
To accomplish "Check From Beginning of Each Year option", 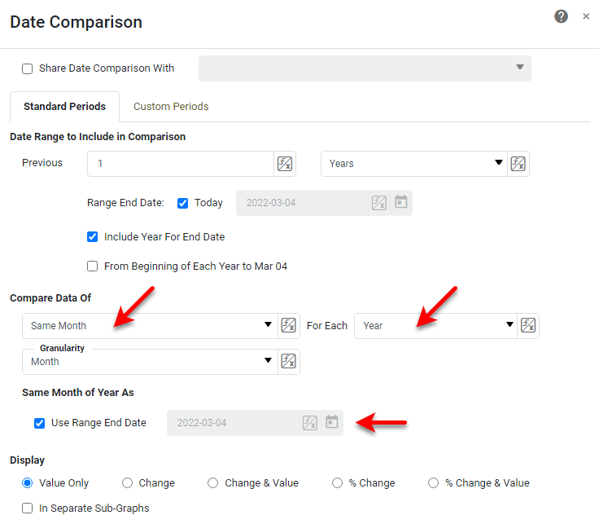I will click(x=93, y=266).
